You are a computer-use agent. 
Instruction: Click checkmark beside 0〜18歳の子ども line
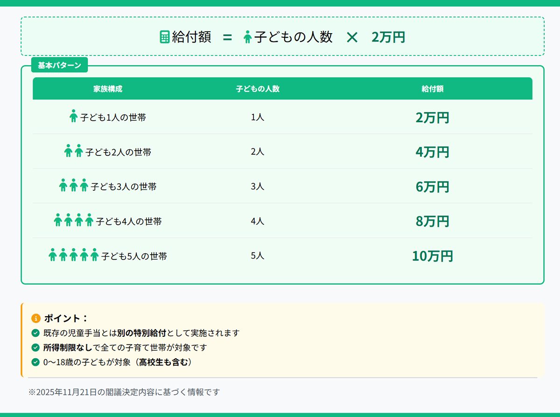tap(35, 362)
